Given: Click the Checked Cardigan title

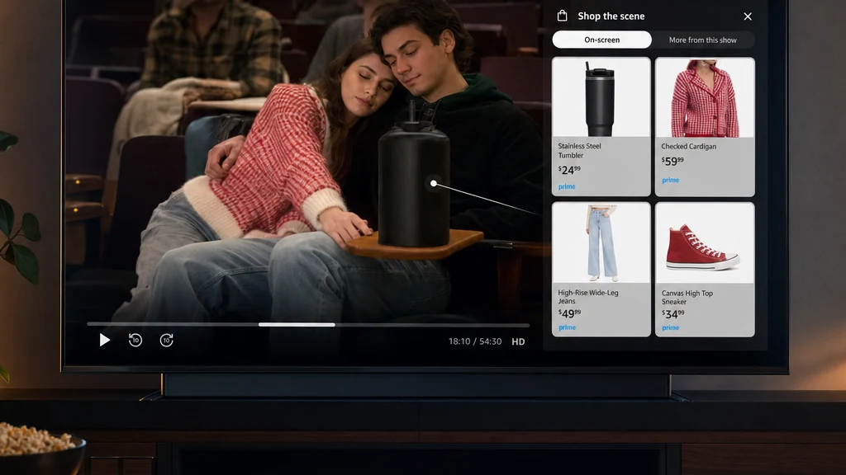Looking at the screenshot, I should [688, 147].
